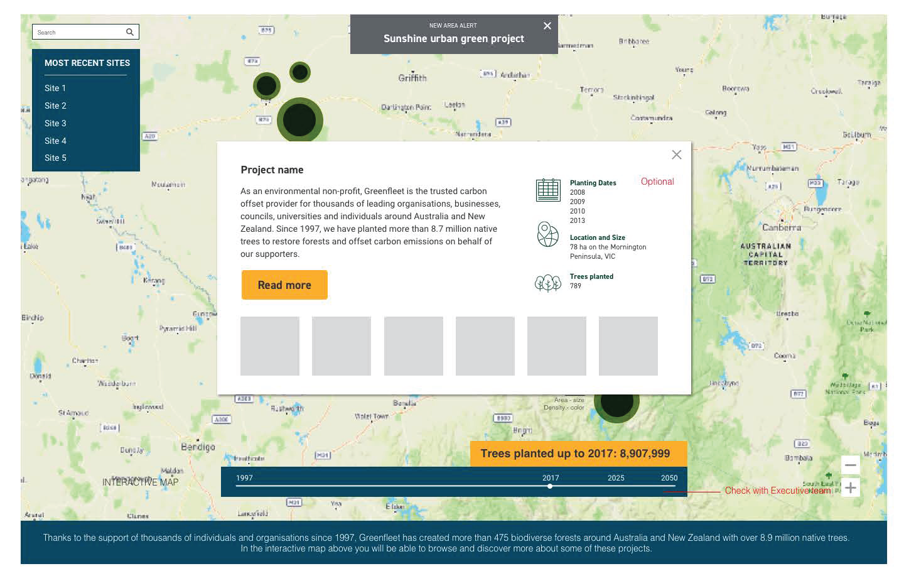Zoom out the map with minus button
904x576 pixels.
click(851, 465)
